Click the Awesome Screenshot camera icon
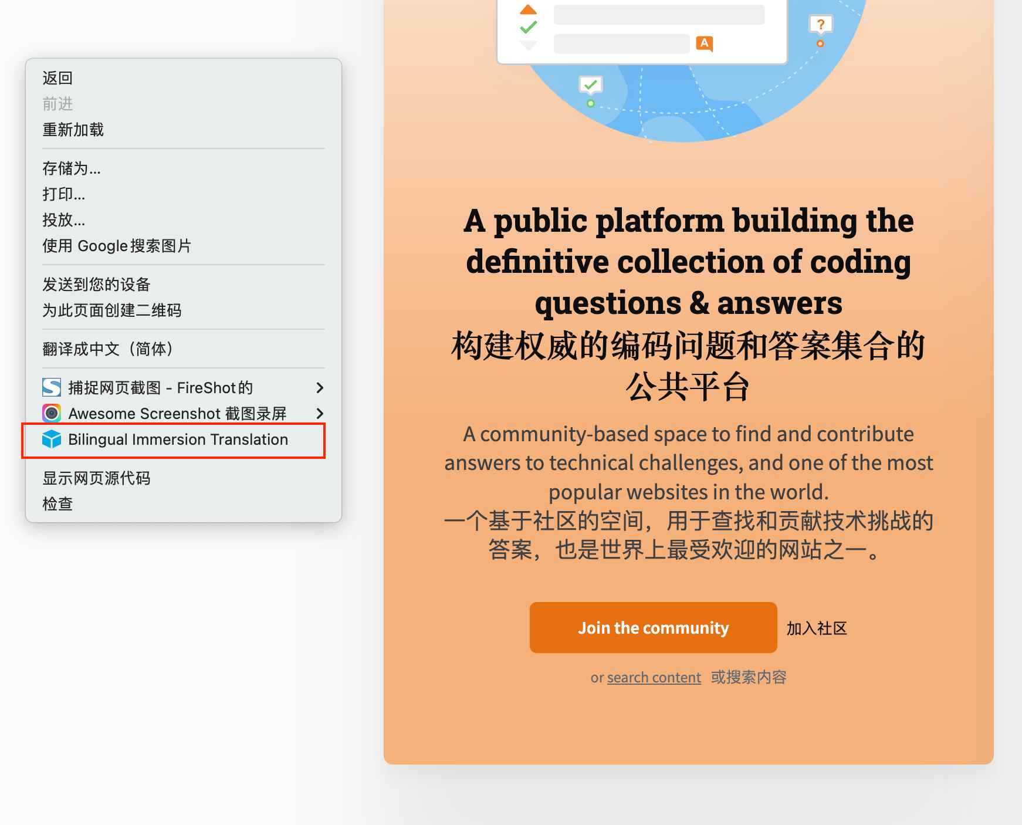 pyautogui.click(x=51, y=413)
